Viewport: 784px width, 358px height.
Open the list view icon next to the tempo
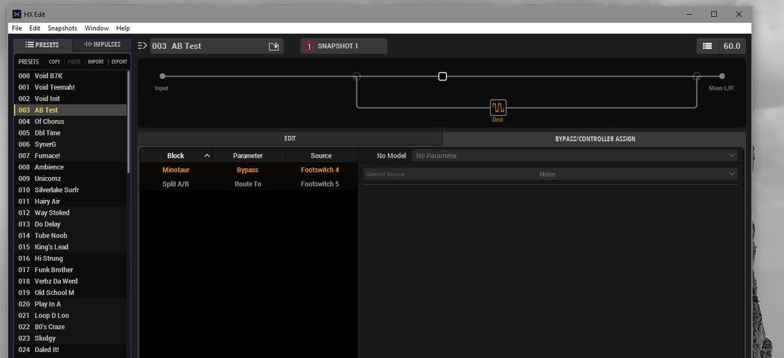(x=707, y=46)
